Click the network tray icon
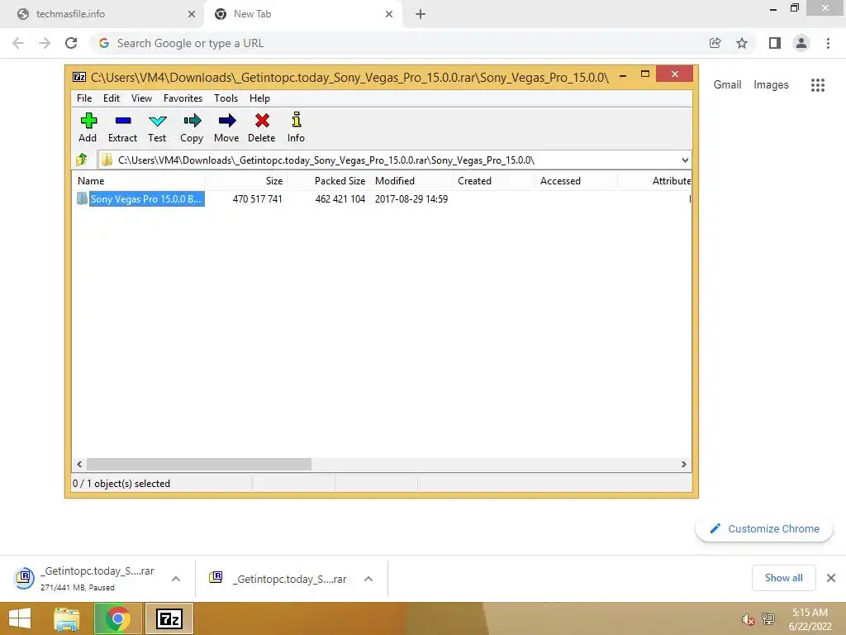The image size is (846, 635). tap(768, 618)
